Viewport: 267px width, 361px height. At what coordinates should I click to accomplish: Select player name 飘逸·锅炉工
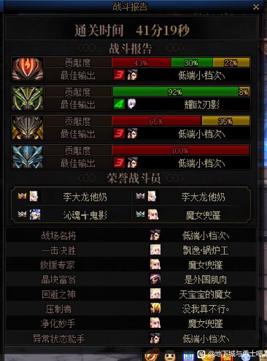tap(206, 250)
